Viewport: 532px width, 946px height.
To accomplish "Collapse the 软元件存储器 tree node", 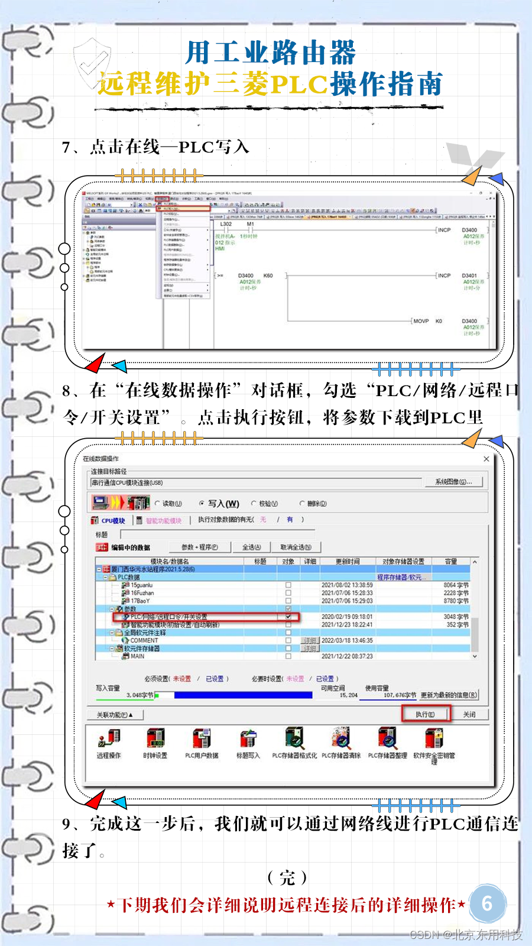I will (112, 649).
